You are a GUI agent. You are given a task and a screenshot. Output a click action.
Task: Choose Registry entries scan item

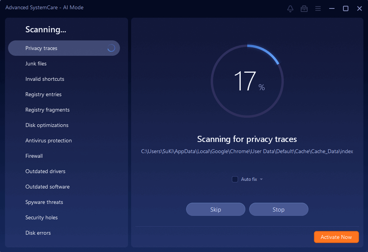[43, 94]
